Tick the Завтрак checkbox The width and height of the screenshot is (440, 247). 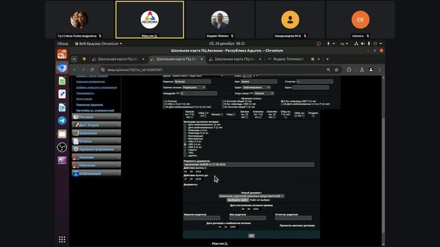[x=221, y=115]
